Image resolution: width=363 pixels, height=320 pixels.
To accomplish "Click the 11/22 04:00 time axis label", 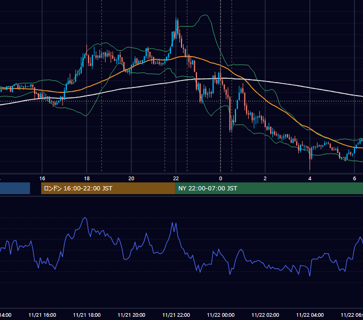I will [310, 315].
